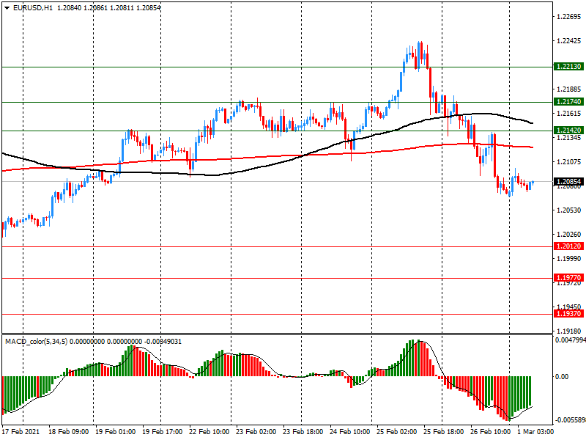Viewport: 586px width, 440px height.
Task: Click the current price label 1.20854
Action: coord(569,182)
